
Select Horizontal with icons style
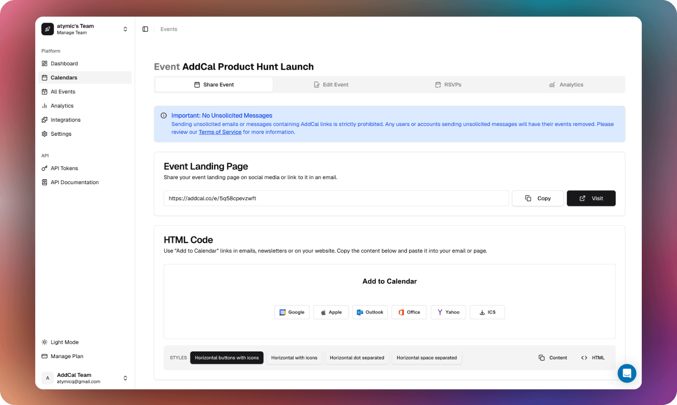tap(294, 358)
